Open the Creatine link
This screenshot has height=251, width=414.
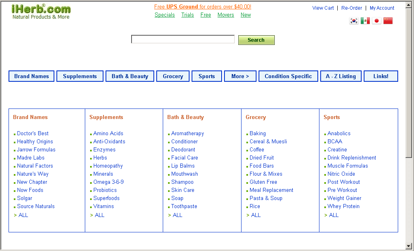[337, 150]
